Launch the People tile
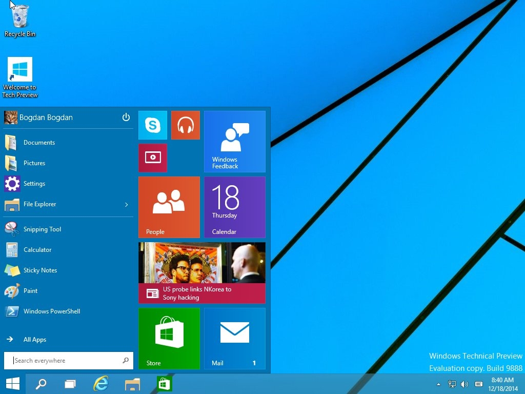 tap(169, 207)
